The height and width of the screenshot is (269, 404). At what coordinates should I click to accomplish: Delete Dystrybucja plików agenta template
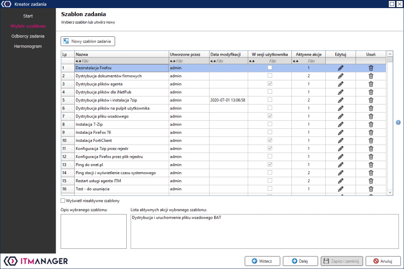[371, 84]
